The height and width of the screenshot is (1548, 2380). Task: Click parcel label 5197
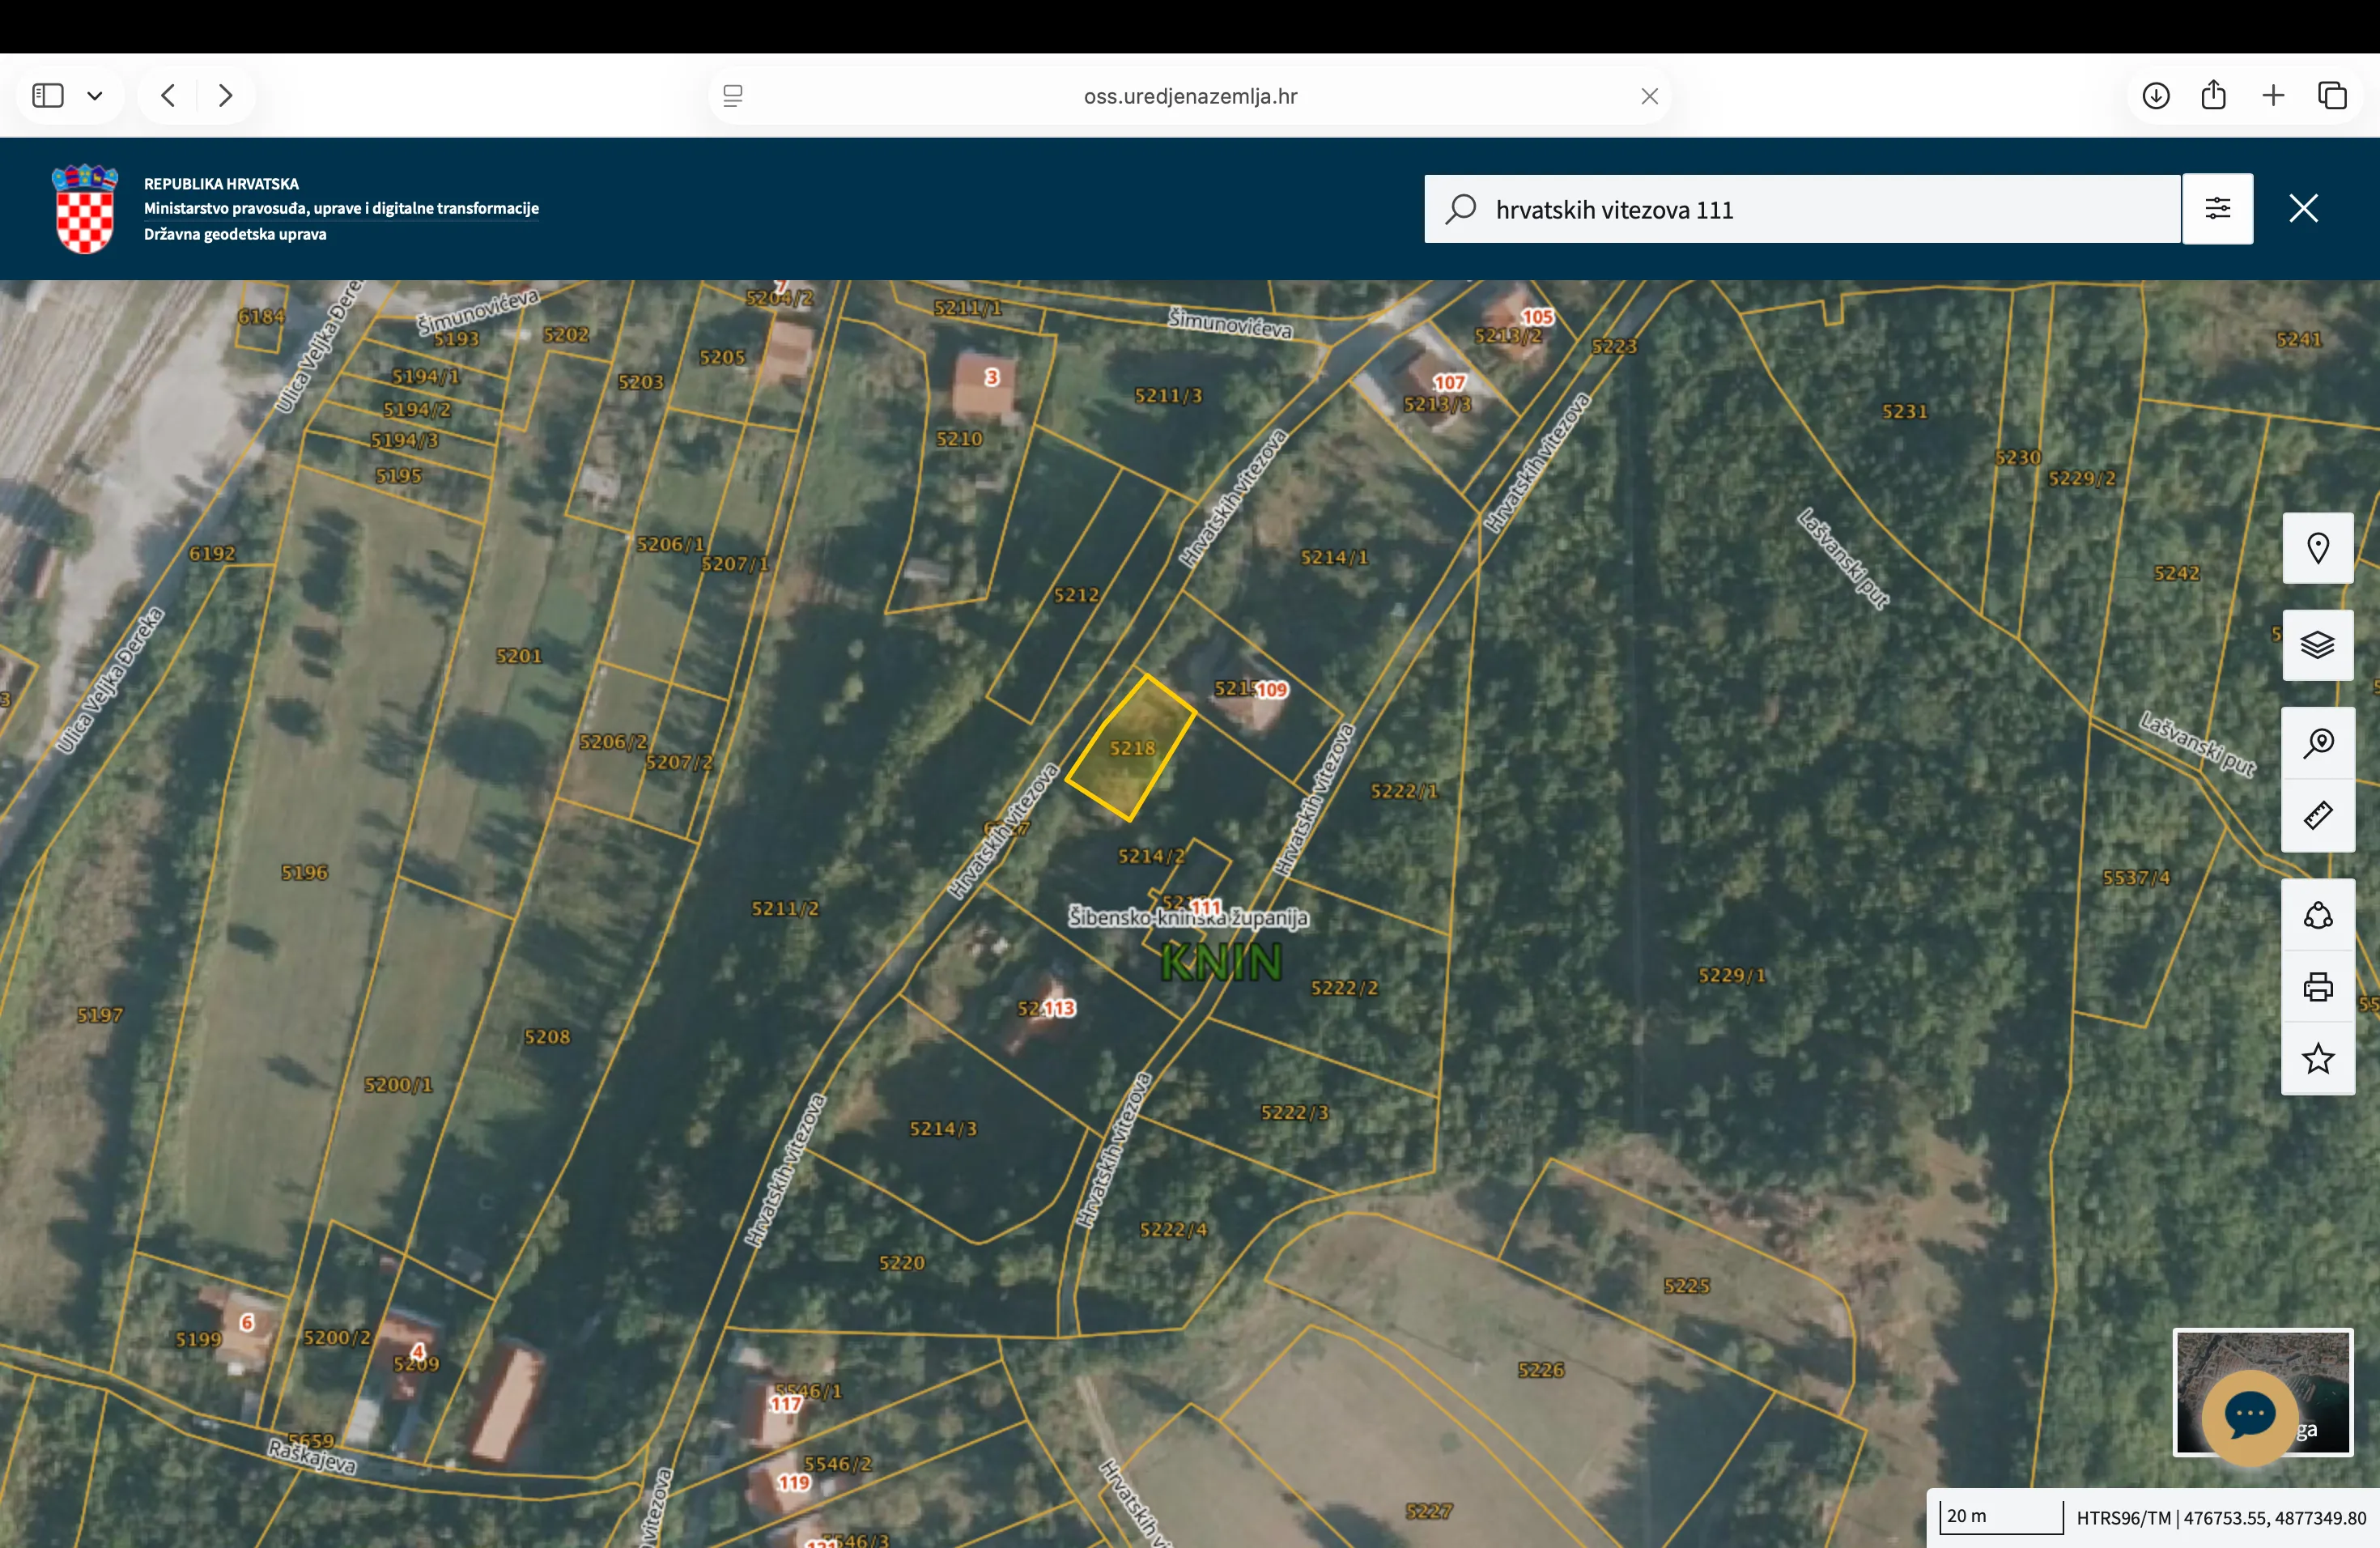coord(100,1015)
